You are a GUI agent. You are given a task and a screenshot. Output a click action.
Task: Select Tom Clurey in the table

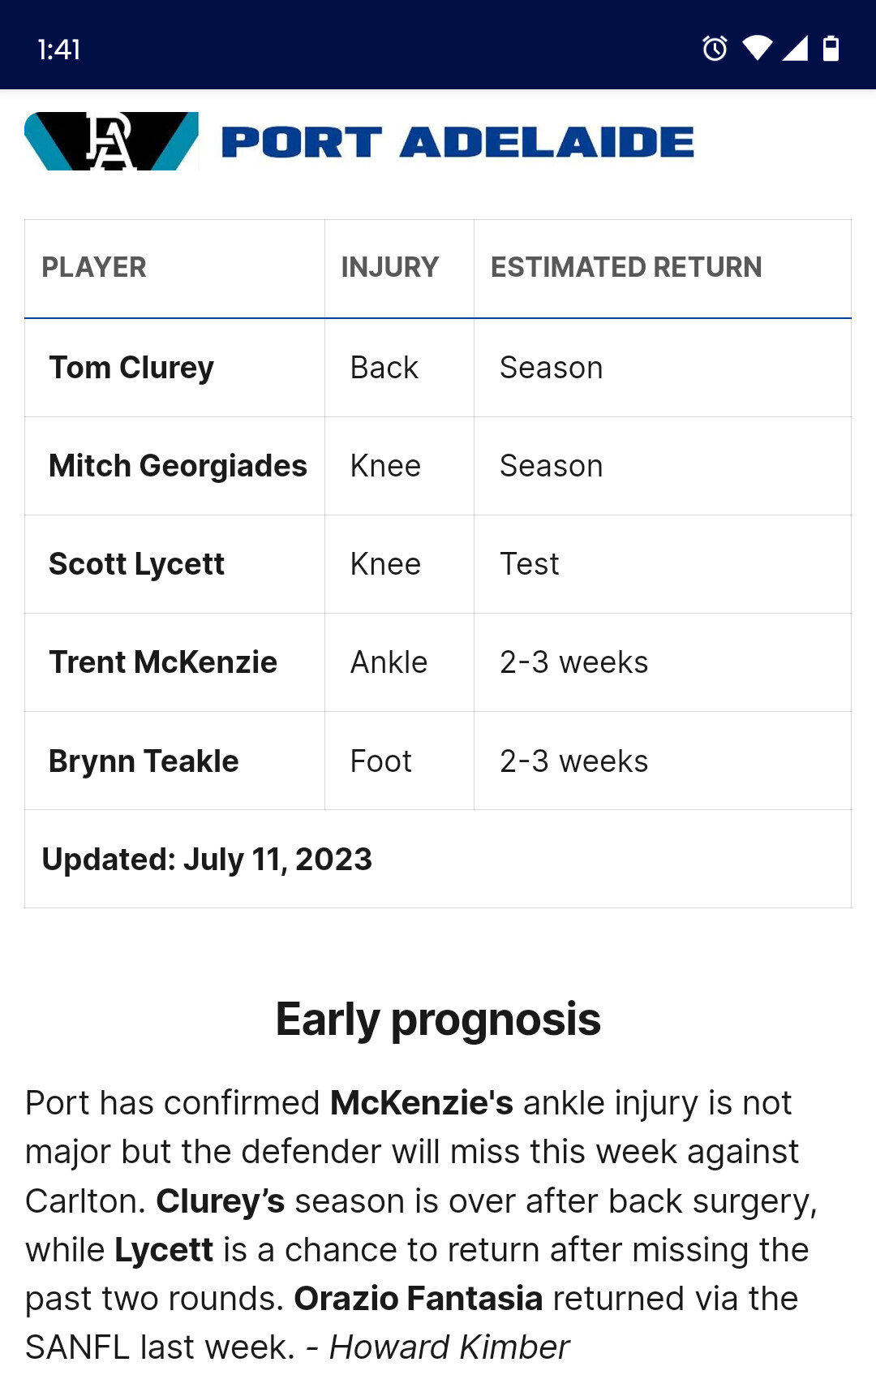[131, 368]
